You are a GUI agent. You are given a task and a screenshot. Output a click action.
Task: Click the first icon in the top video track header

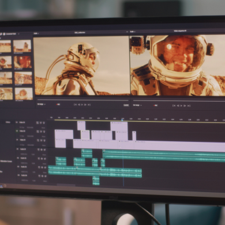(37, 122)
